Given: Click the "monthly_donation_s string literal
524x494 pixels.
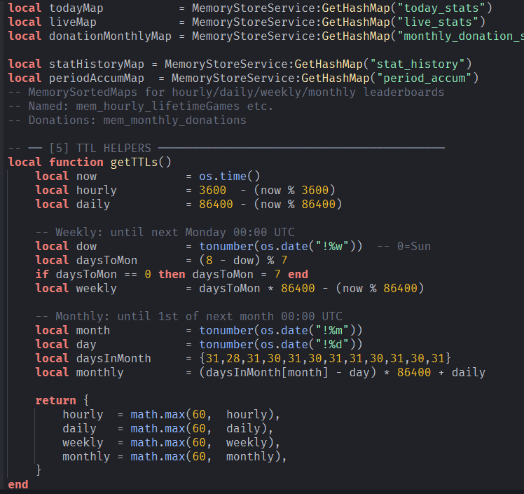Looking at the screenshot, I should coord(460,36).
